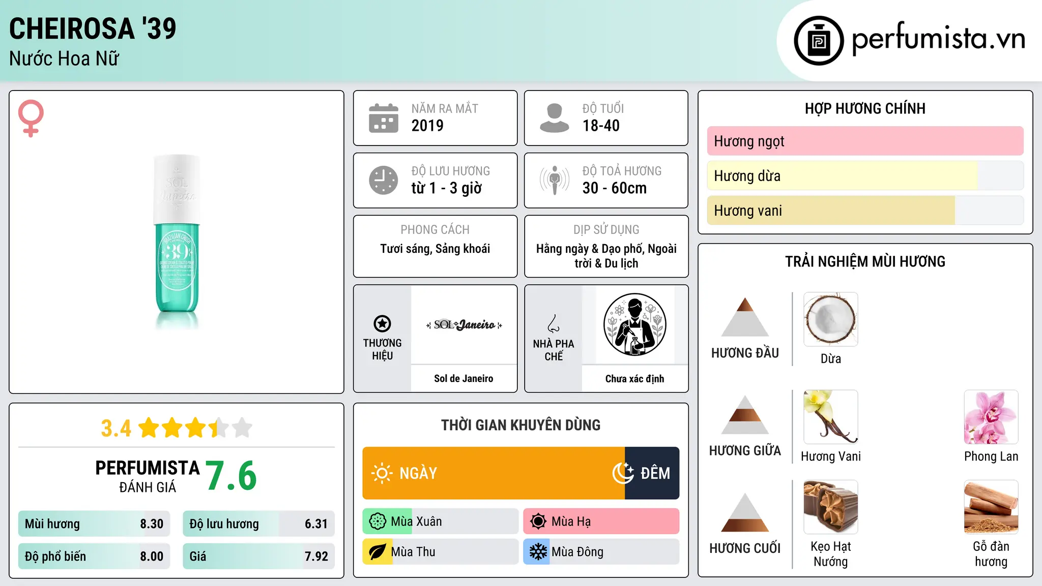Click the Kẹo Hạt Nướng note label
Image resolution: width=1042 pixels, height=586 pixels.
coord(831,554)
